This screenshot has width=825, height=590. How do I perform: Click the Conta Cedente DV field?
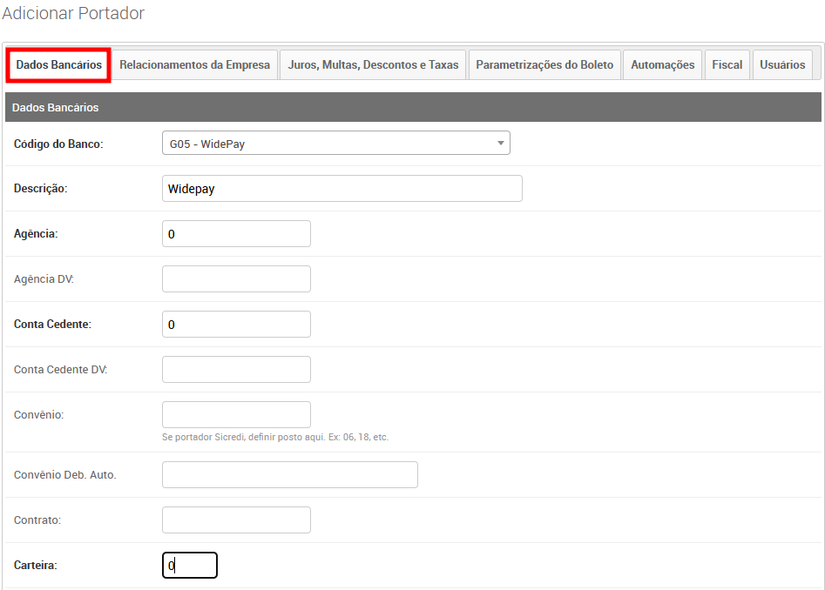point(236,370)
